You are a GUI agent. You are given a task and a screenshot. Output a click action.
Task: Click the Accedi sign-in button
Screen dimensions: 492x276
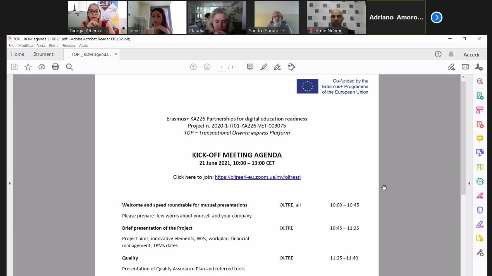471,54
